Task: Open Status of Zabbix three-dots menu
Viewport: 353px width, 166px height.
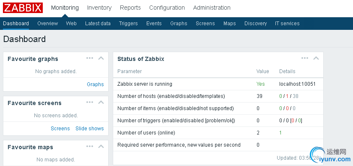Action: (305, 58)
